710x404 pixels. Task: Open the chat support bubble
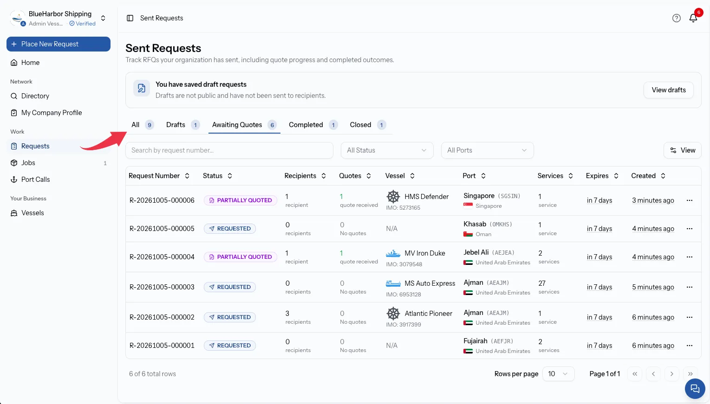pos(695,389)
